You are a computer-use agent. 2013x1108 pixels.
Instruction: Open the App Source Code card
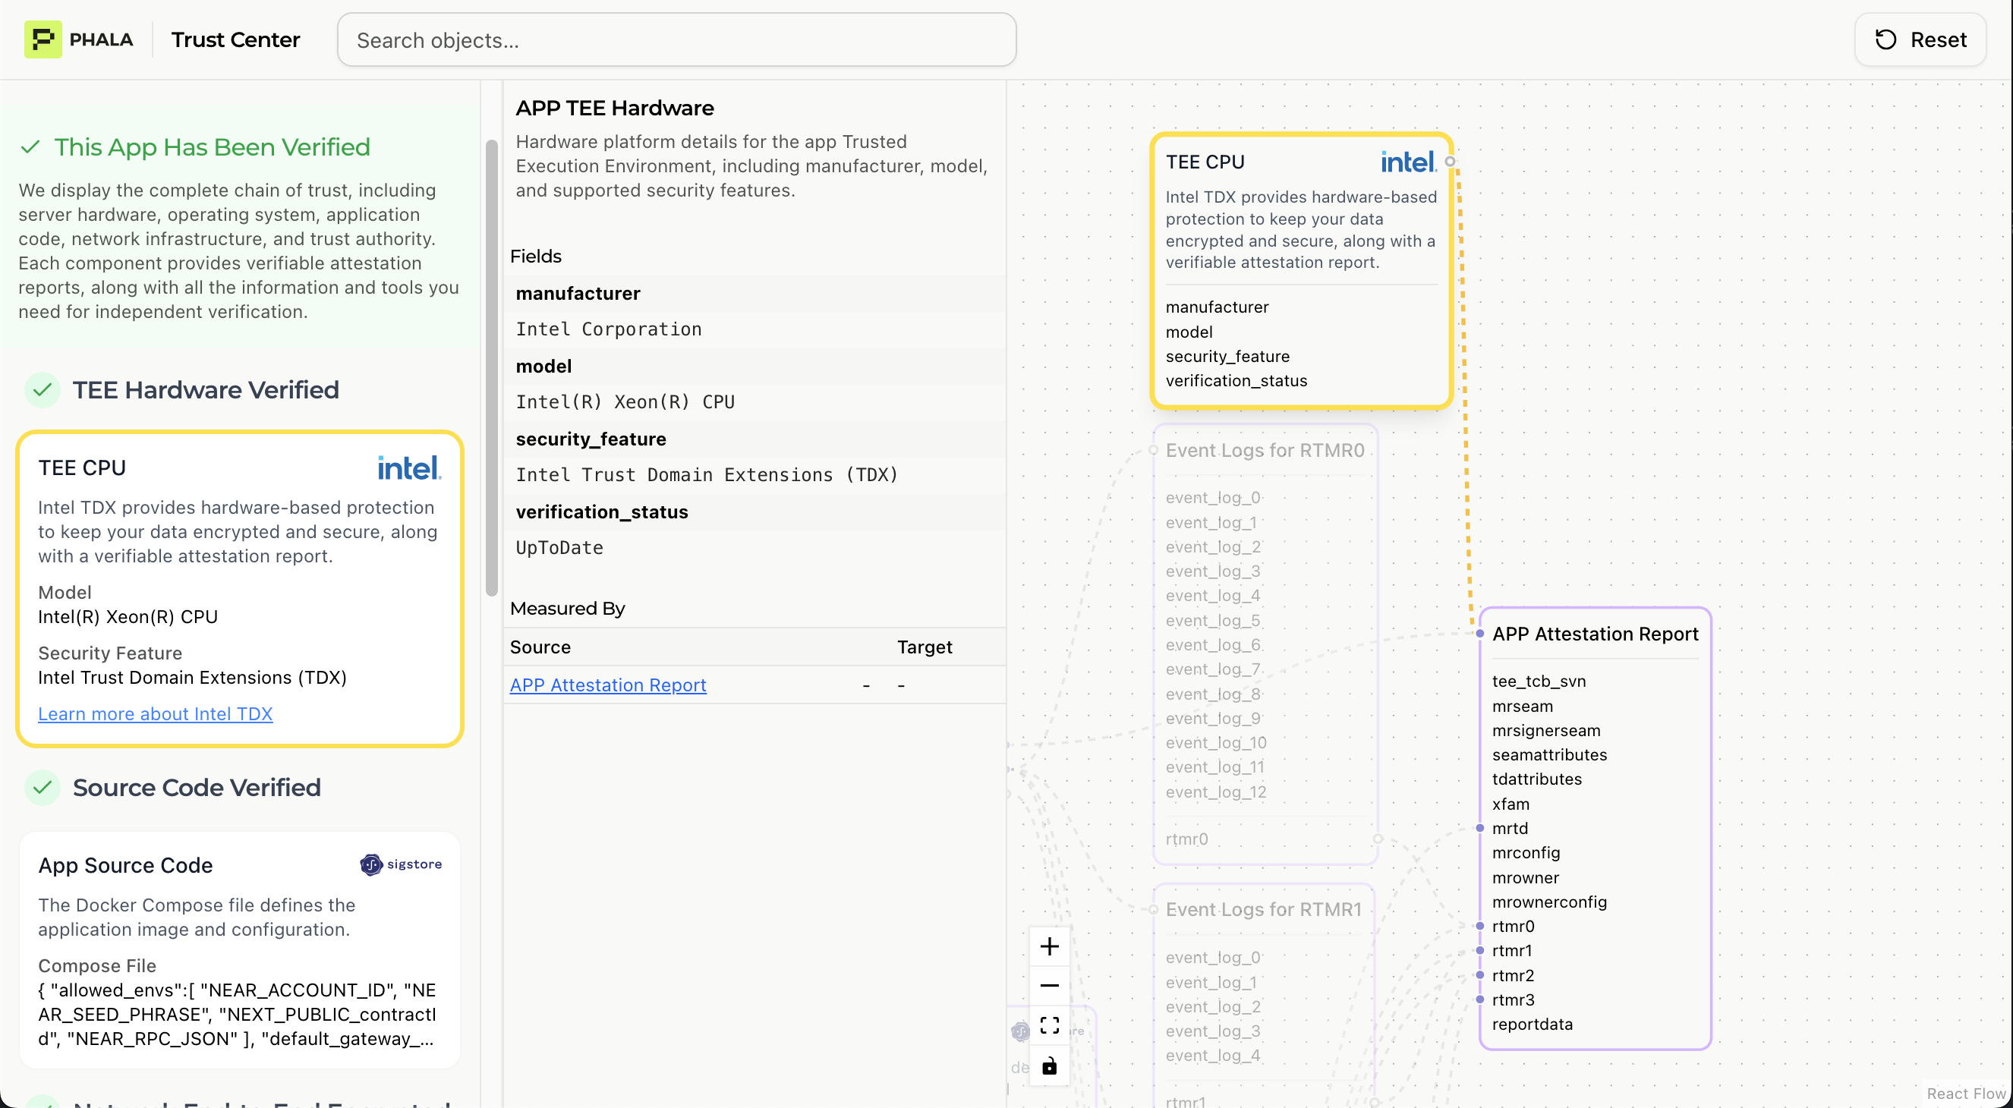tap(125, 865)
